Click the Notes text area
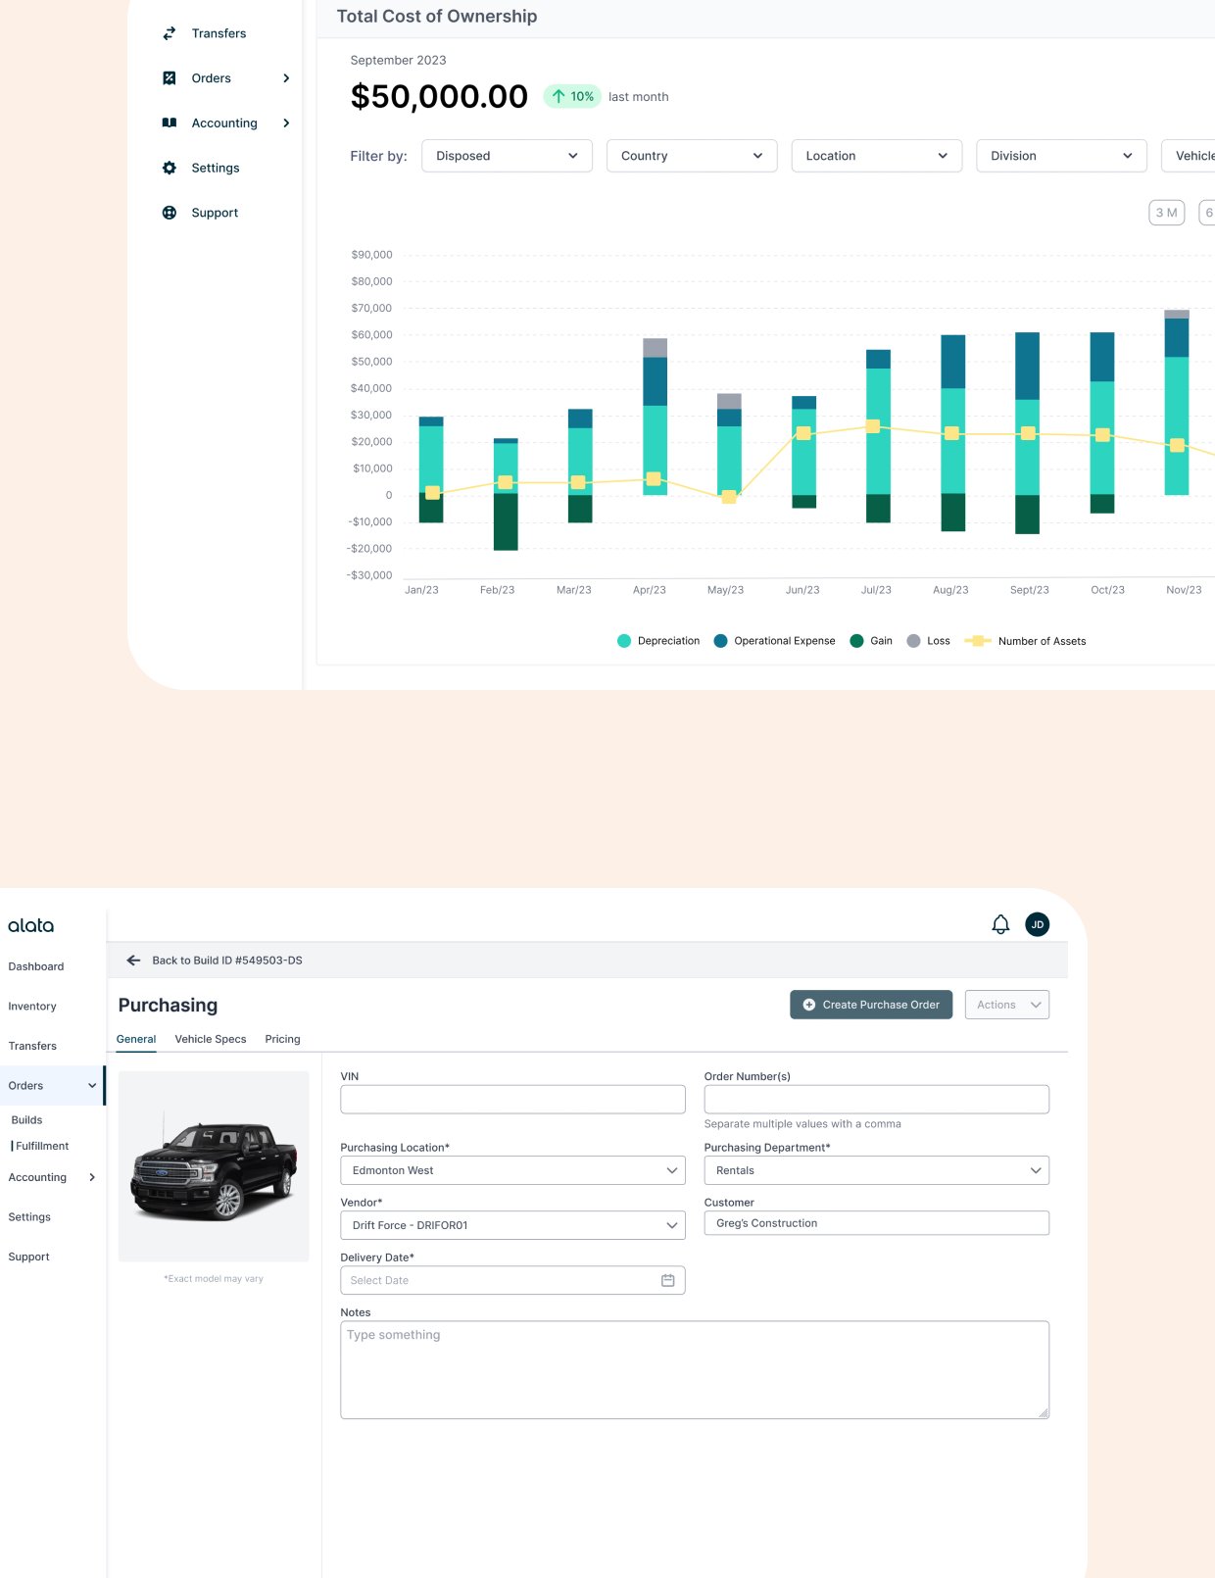1215x1578 pixels. point(695,1370)
